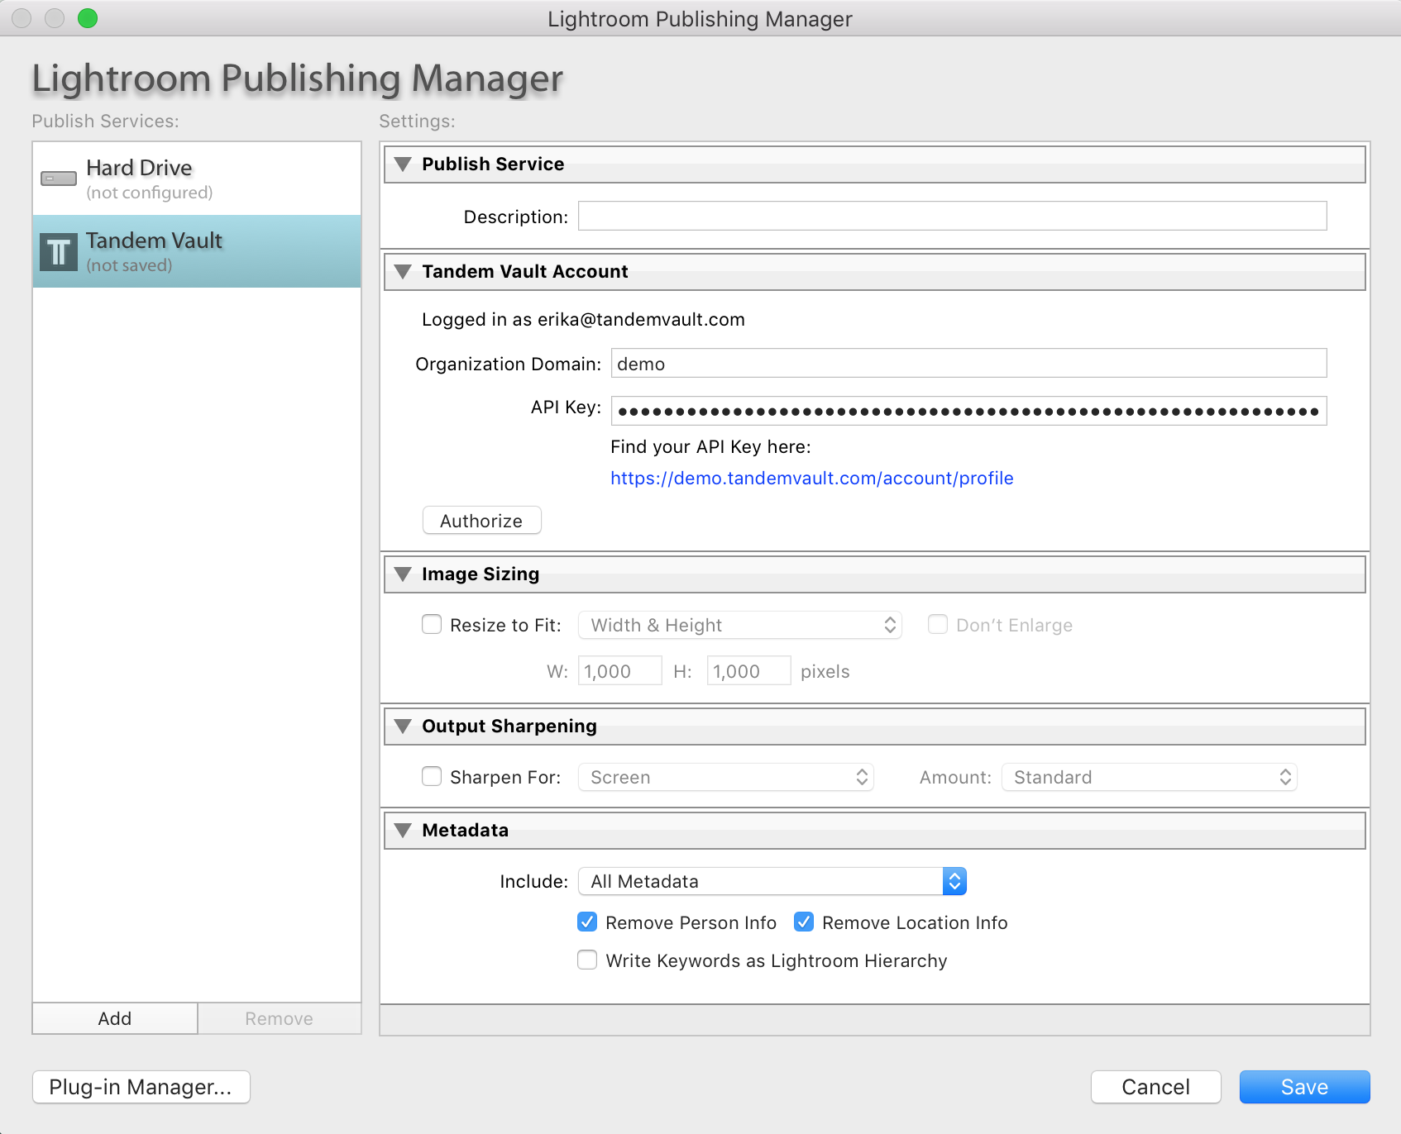Toggle the Don't Enlarge checkbox
Viewport: 1401px width, 1134px height.
coord(938,624)
